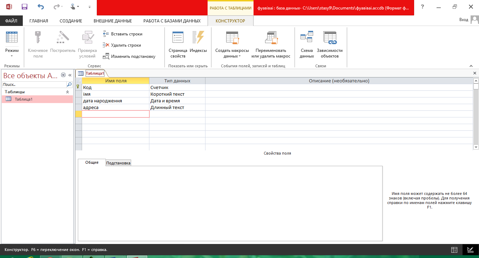Click the row selector of Код
The width and height of the screenshot is (479, 258).
point(79,88)
